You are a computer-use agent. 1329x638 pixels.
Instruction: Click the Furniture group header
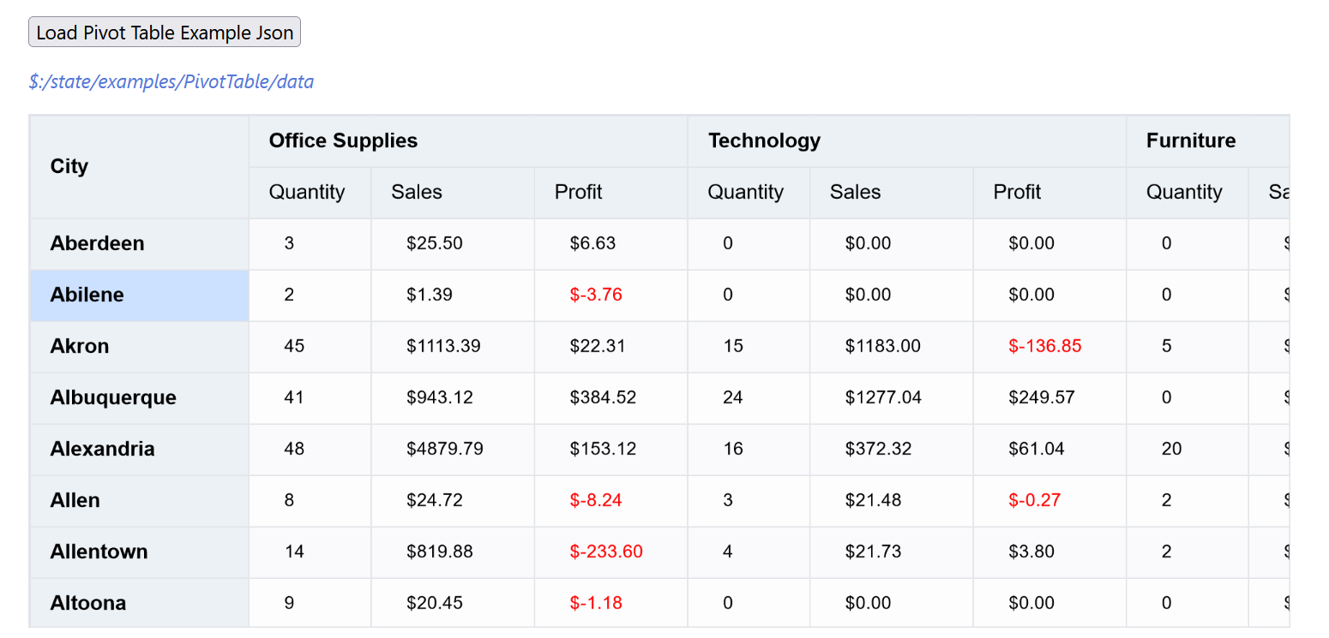(1191, 140)
